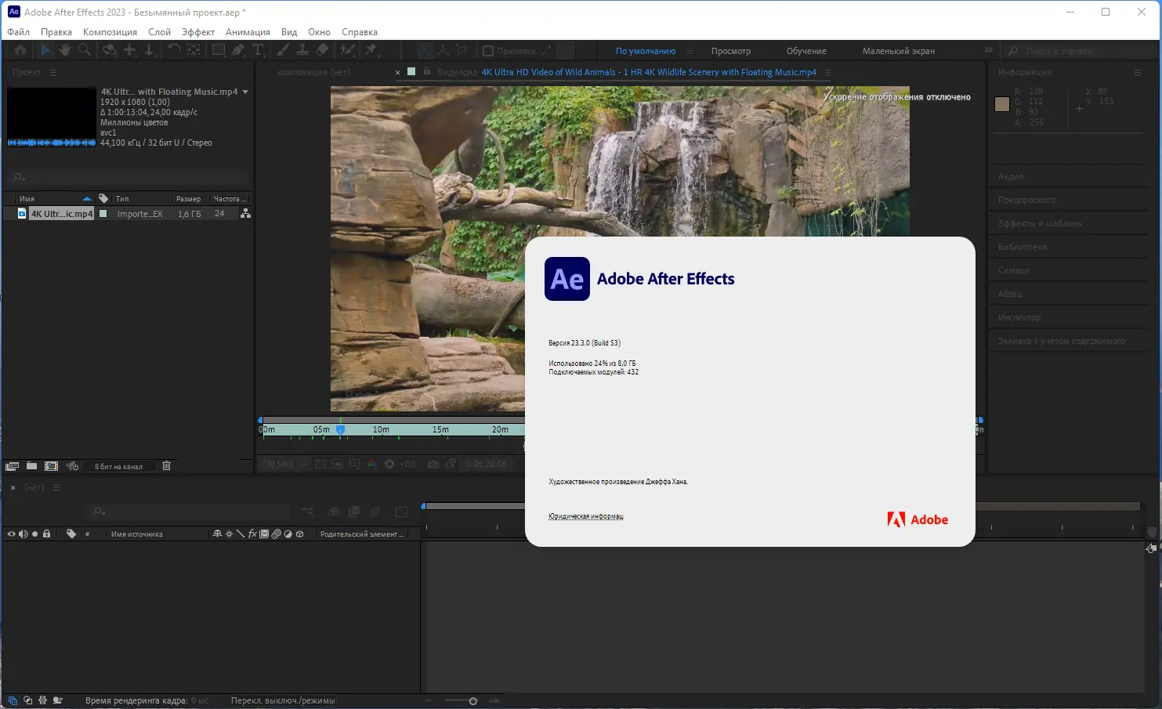Click Adobe logo in About dialog
Image resolution: width=1162 pixels, height=709 pixels.
coord(918,519)
